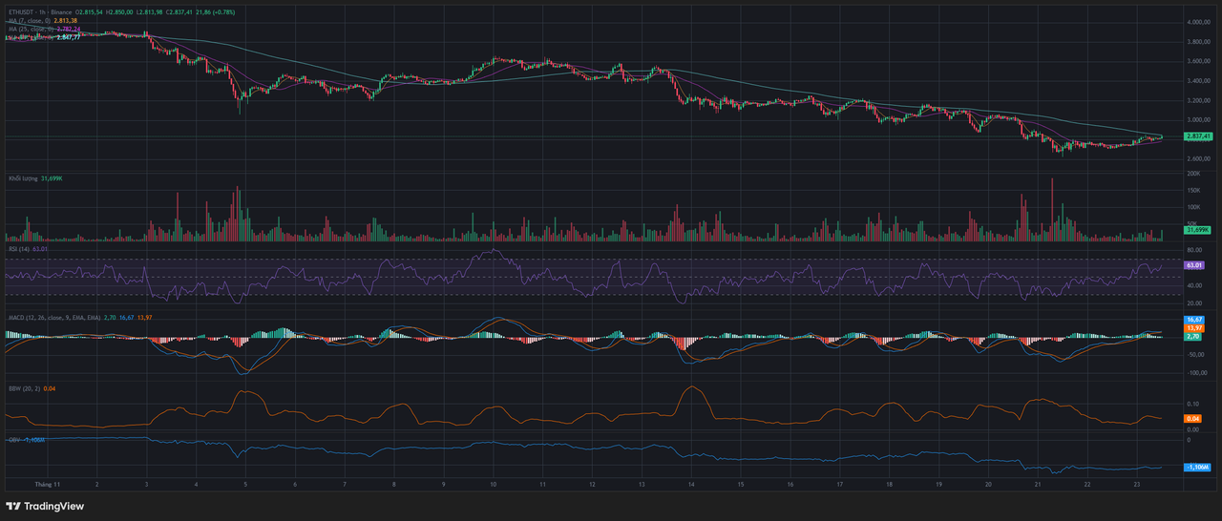The width and height of the screenshot is (1222, 521).
Task: Click the 4.000,00 price axis label
Action: (1198, 22)
